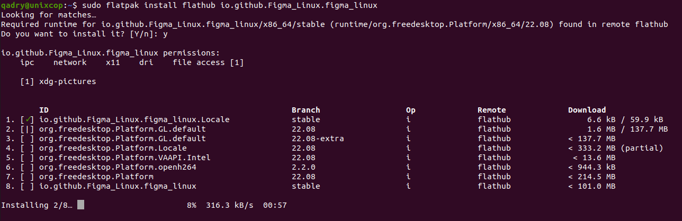Click the Branch column header
The image size is (682, 221).
coord(306,111)
